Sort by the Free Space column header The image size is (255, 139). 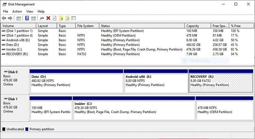220,26
